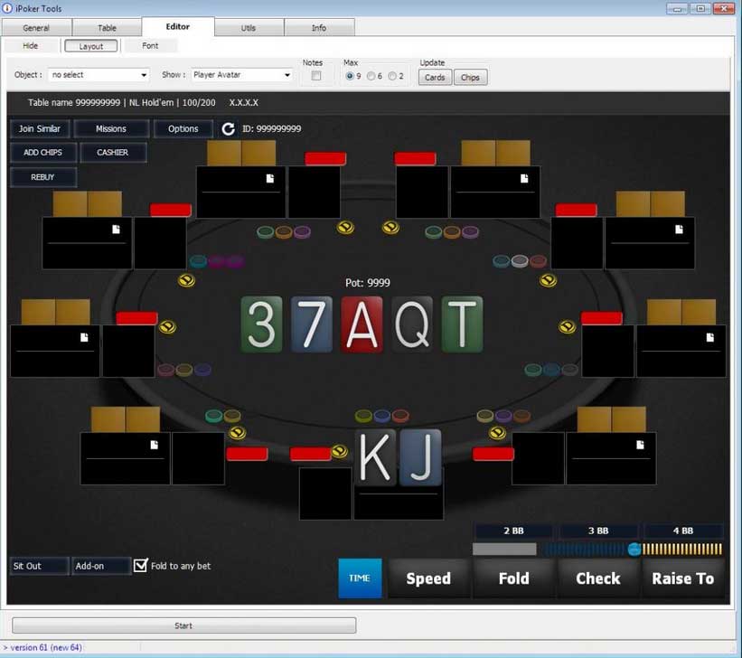
Task: Open the Object selection dropdown
Action: click(x=98, y=75)
